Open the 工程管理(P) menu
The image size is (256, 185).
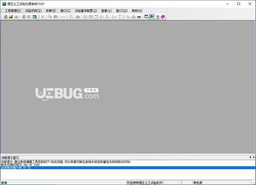(x=13, y=11)
